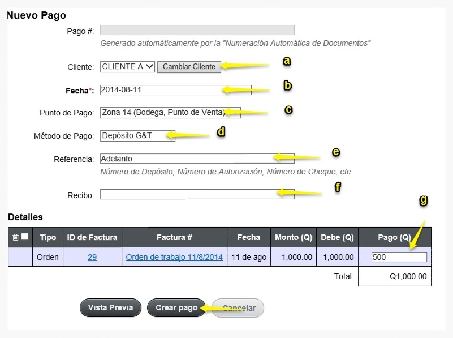The width and height of the screenshot is (453, 338).
Task: Click the Tipo column header
Action: [x=48, y=237]
